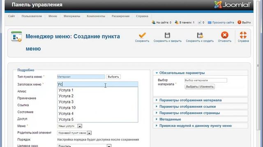The width and height of the screenshot is (263, 147).
Task: Click the Выбрать button for menu item type
Action: (x=113, y=77)
